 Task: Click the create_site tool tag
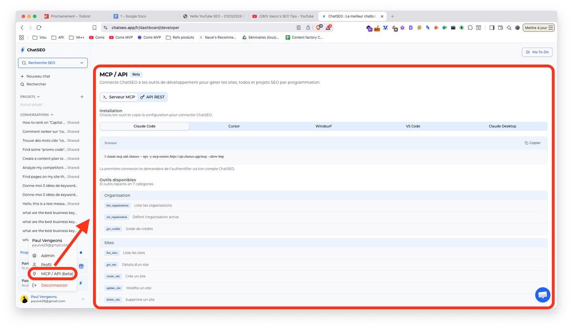[x=113, y=276]
